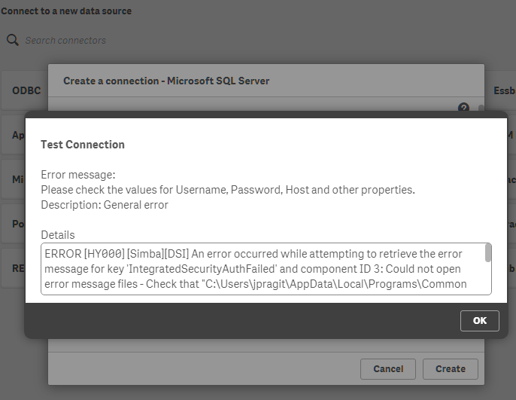Screen dimensions: 516x400
Task: Click the create connection dialog scrollbar
Action: [x=481, y=108]
